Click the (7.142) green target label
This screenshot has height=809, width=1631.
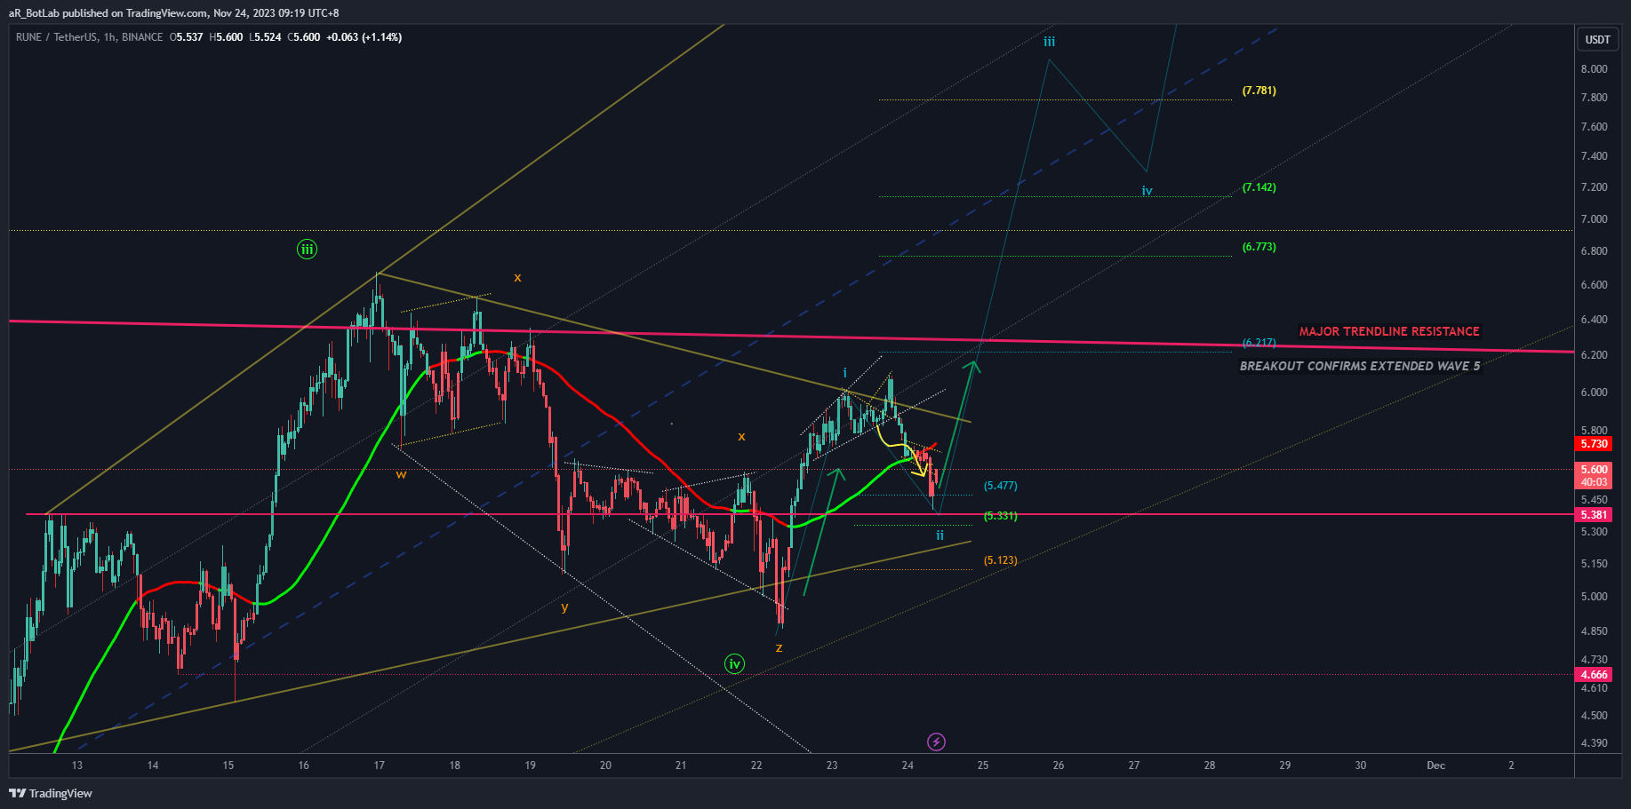[1259, 187]
